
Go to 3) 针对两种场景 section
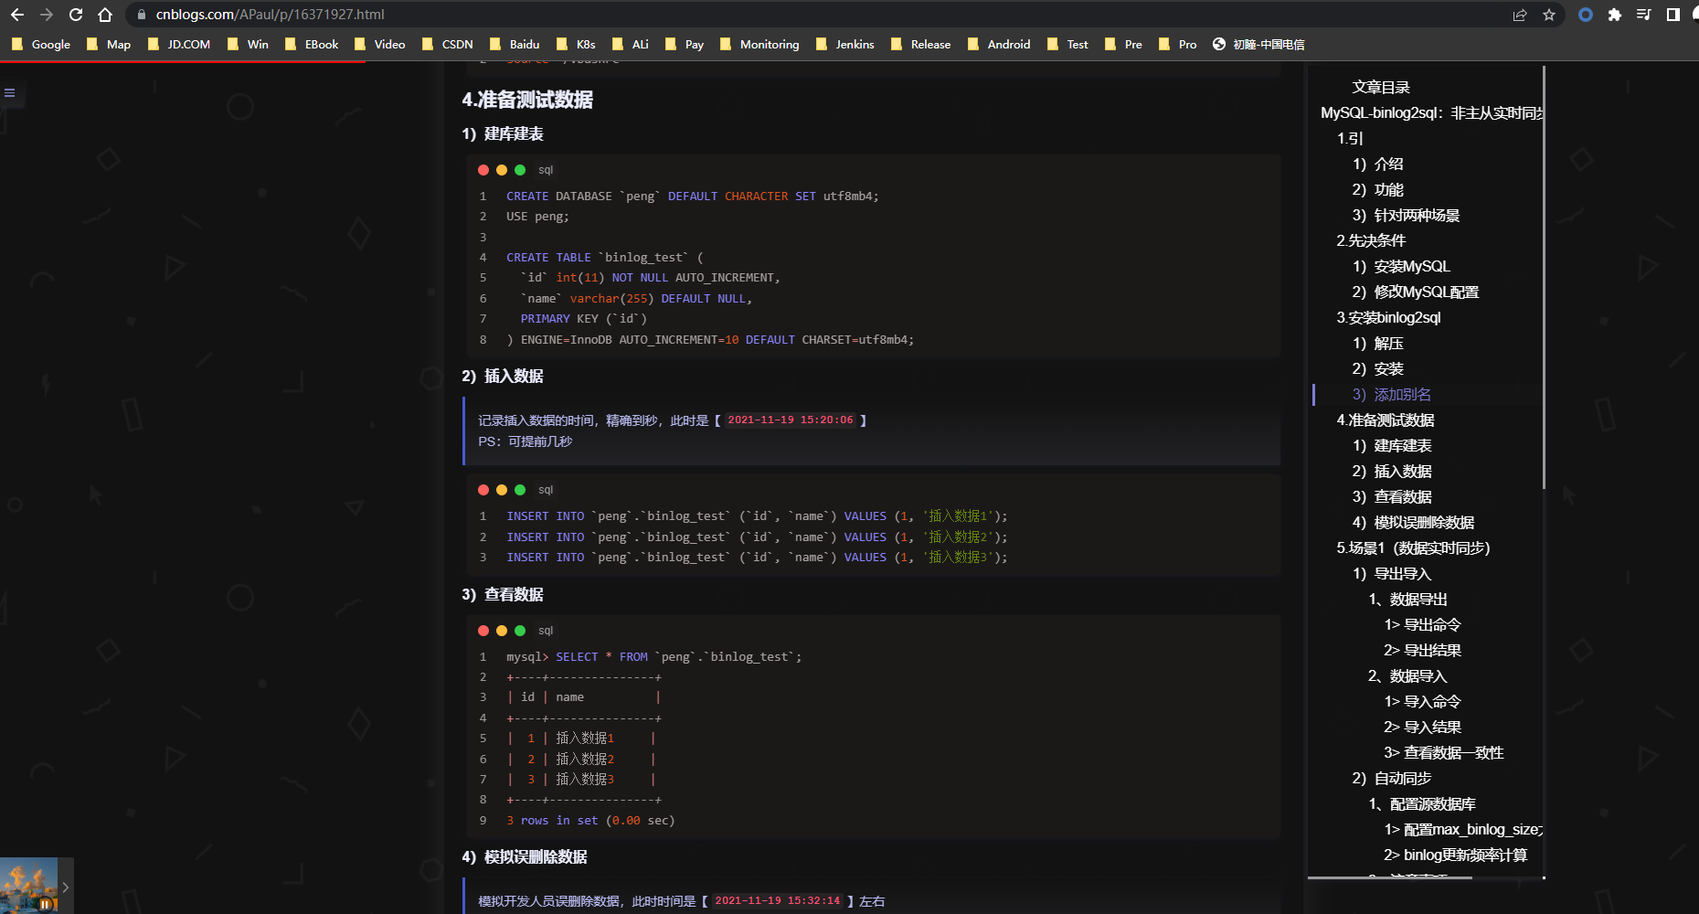click(x=1407, y=215)
